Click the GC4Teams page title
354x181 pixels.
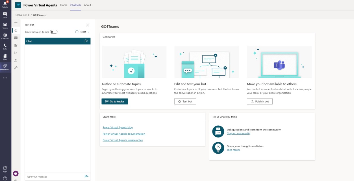[110, 27]
